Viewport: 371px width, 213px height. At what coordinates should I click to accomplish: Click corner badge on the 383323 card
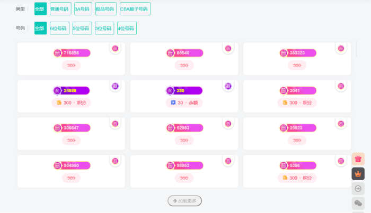pyautogui.click(x=341, y=48)
